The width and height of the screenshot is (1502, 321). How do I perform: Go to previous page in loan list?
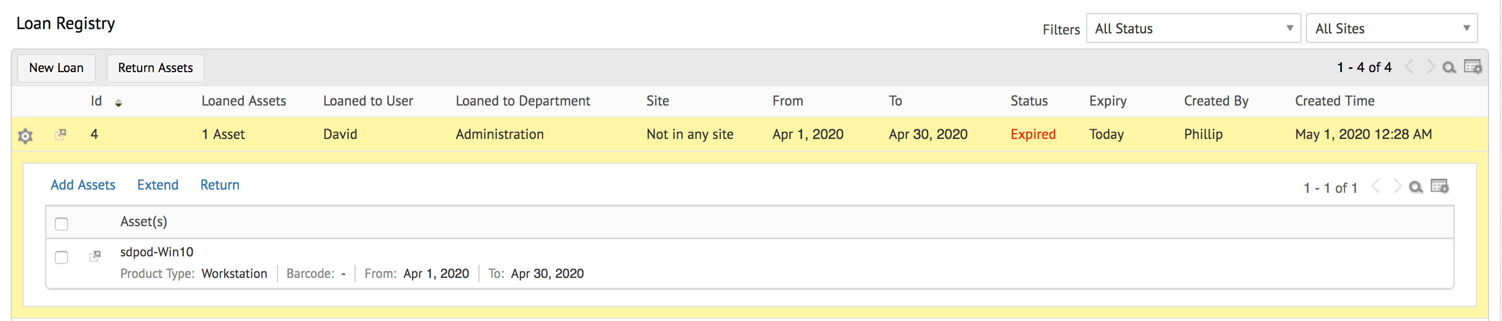tap(1410, 67)
